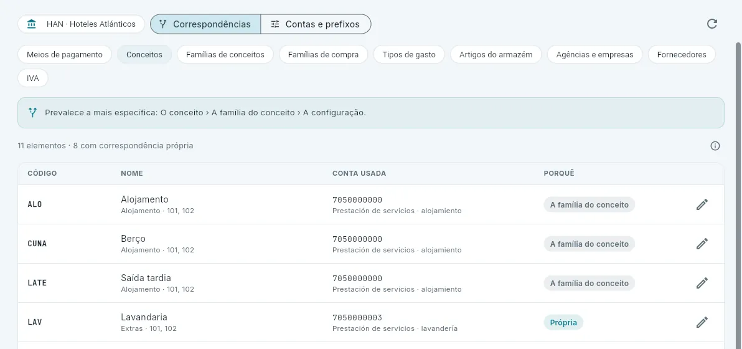Click 'Prestación de servicios · lavandería' text

(x=395, y=328)
